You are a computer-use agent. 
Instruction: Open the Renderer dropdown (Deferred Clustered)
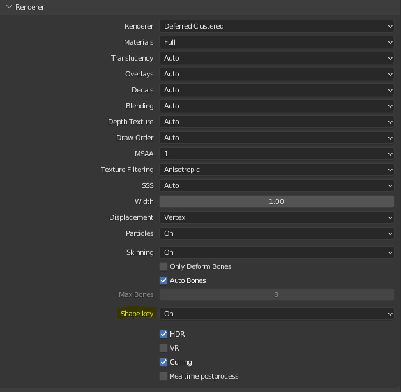[x=276, y=26]
